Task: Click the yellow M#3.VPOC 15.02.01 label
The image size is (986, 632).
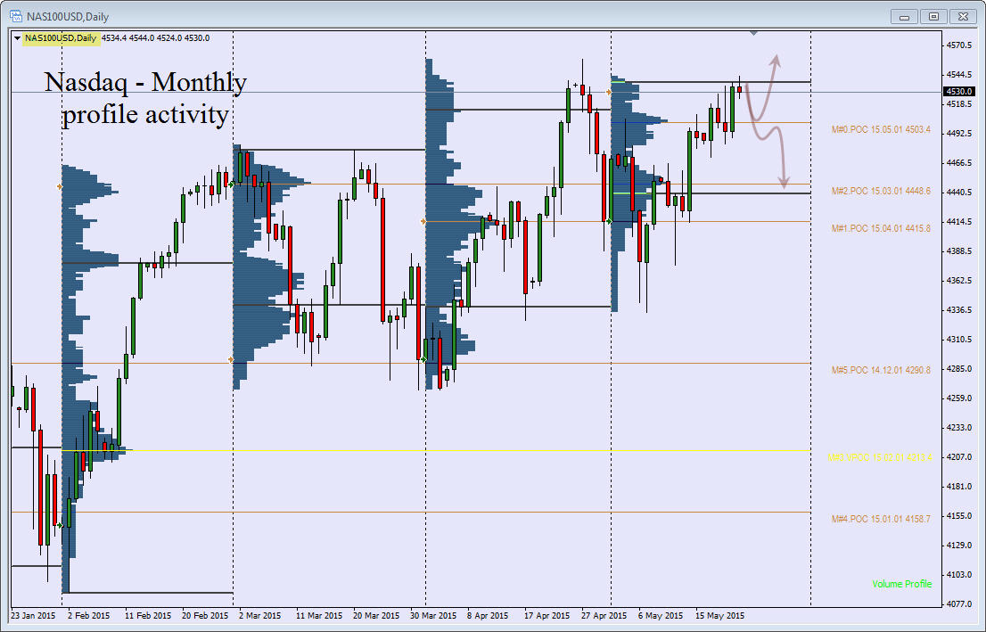Action: [x=880, y=457]
